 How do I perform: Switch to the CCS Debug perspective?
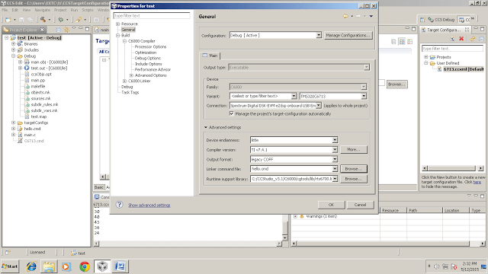pos(441,20)
